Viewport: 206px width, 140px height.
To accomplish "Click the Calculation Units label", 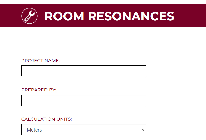I will point(46,119).
